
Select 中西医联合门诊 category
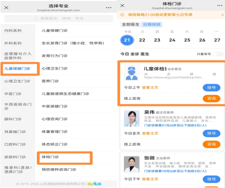18,106
